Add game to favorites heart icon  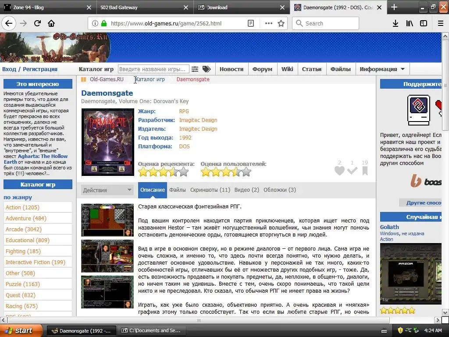tap(339, 171)
